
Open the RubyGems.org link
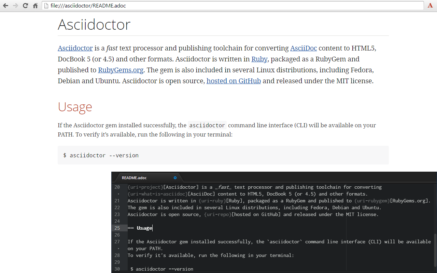121,70
